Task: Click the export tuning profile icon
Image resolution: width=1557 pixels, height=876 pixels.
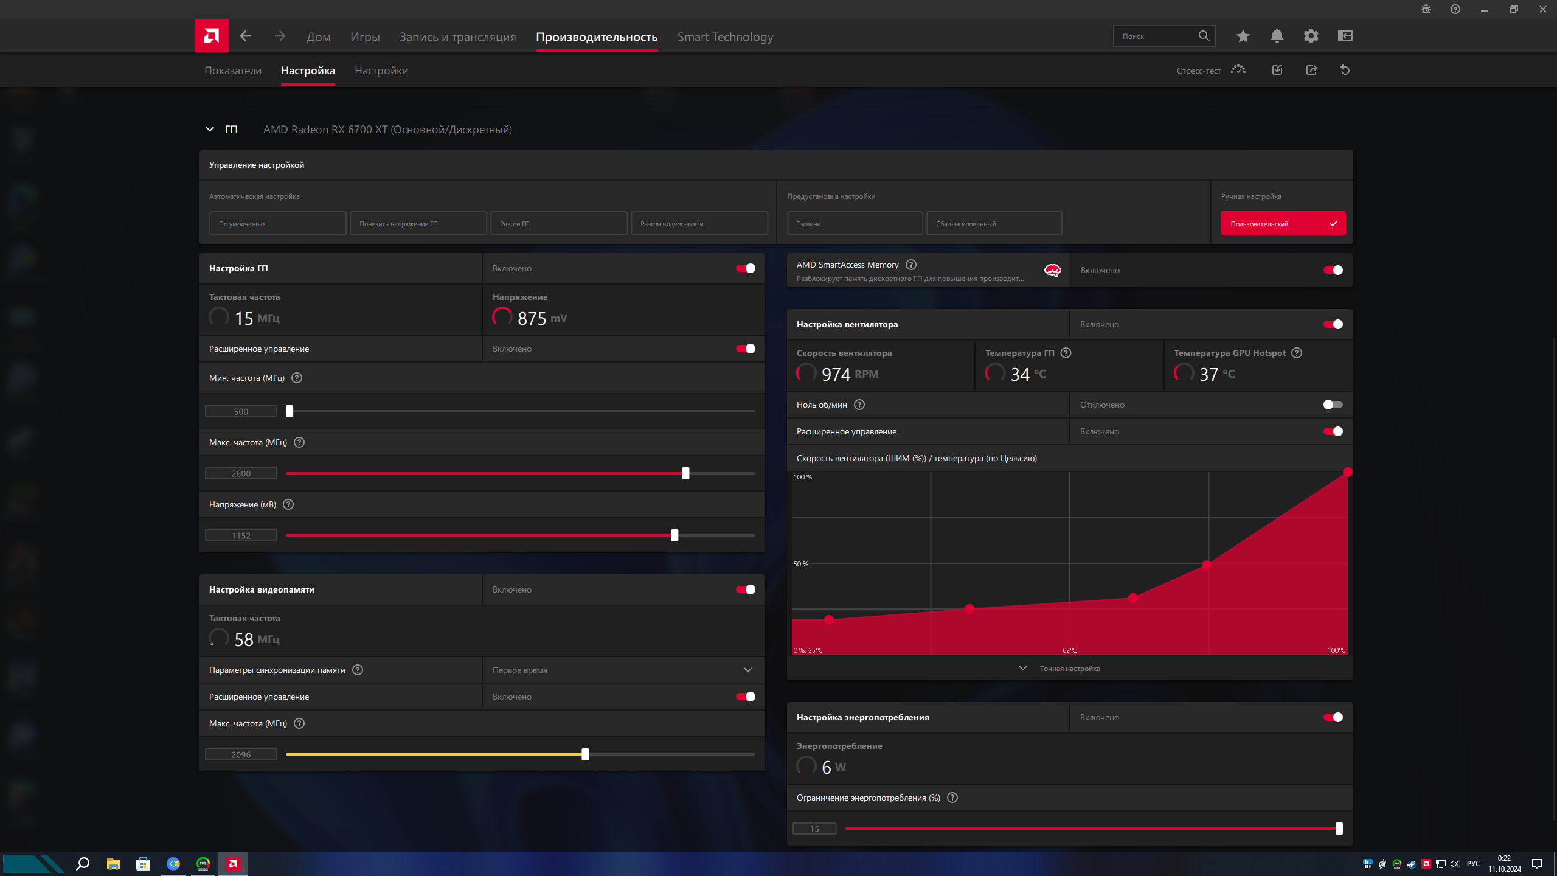Action: (1311, 70)
